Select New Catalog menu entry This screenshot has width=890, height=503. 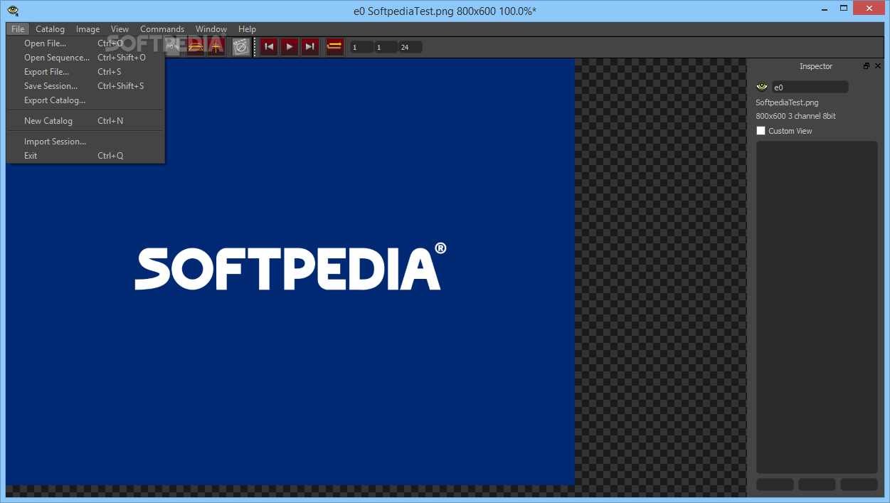point(85,121)
